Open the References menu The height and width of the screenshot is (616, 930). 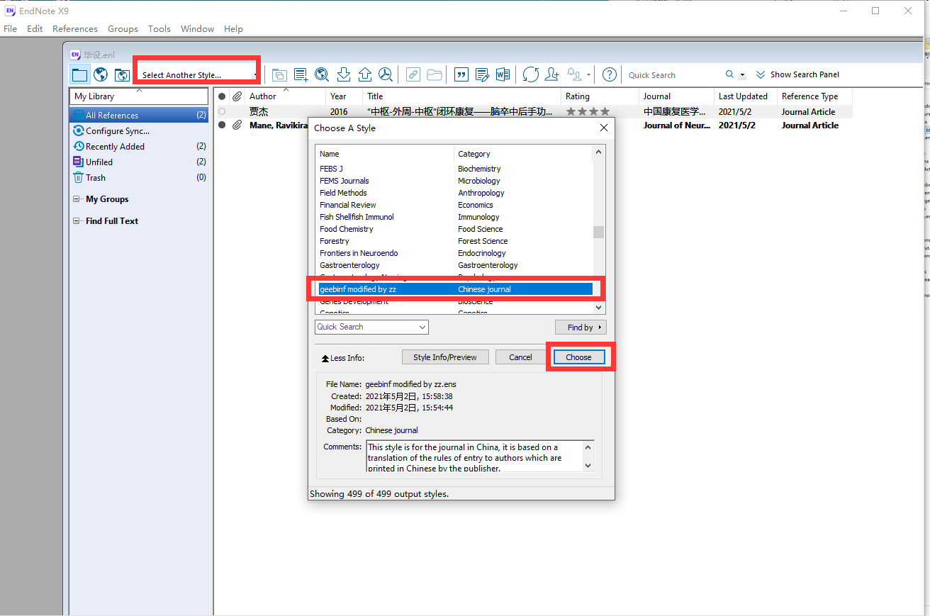75,29
